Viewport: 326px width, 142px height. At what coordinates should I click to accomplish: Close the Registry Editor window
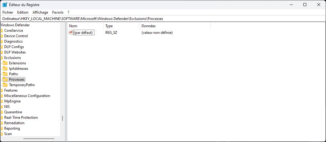coord(318,5)
